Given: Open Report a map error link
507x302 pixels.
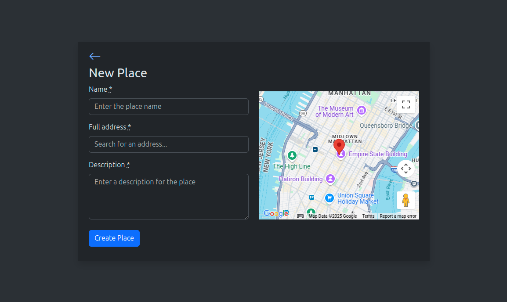Looking at the screenshot, I should pos(398,216).
